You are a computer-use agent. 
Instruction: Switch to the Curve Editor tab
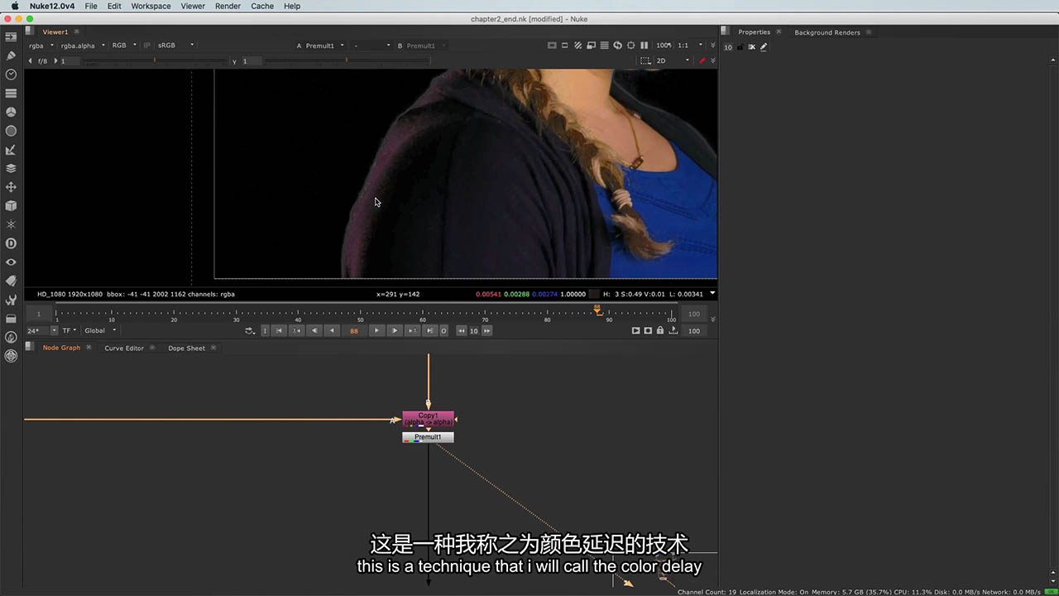[x=124, y=348]
